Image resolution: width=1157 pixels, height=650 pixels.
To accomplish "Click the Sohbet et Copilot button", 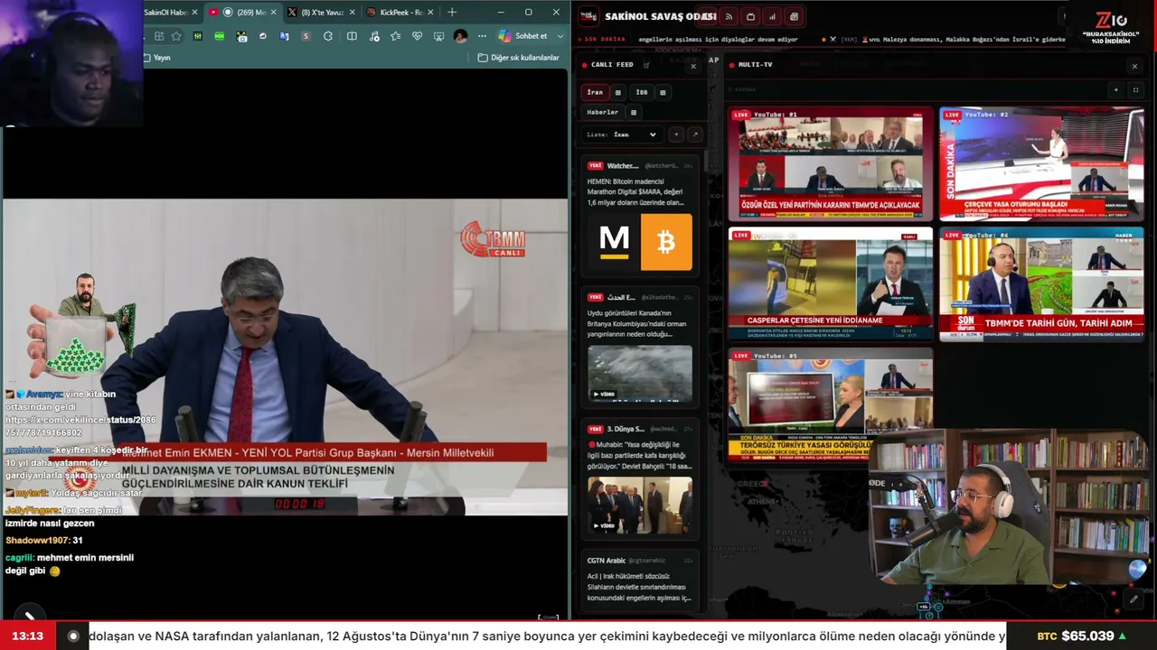I will 522,36.
